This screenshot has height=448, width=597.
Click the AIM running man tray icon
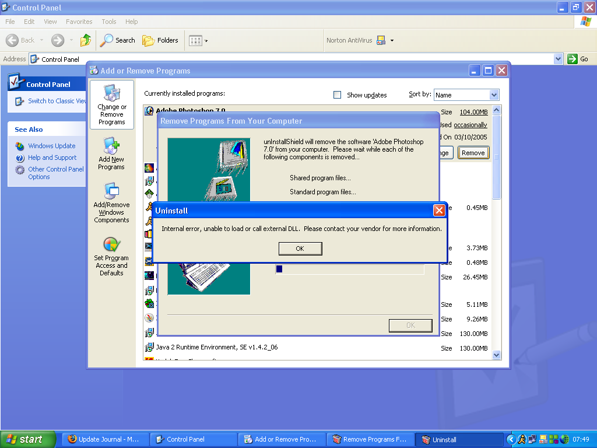pos(522,440)
